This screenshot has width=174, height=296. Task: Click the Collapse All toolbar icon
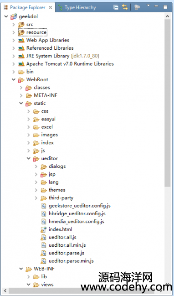click(116, 7)
